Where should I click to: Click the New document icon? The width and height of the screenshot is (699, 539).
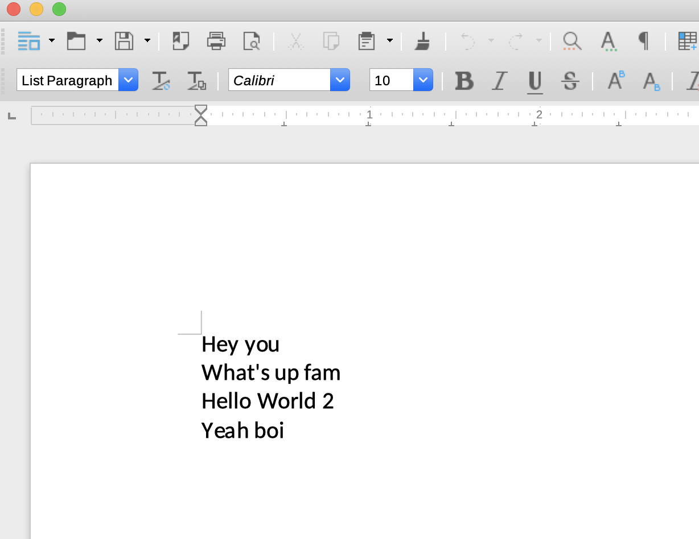(x=28, y=41)
